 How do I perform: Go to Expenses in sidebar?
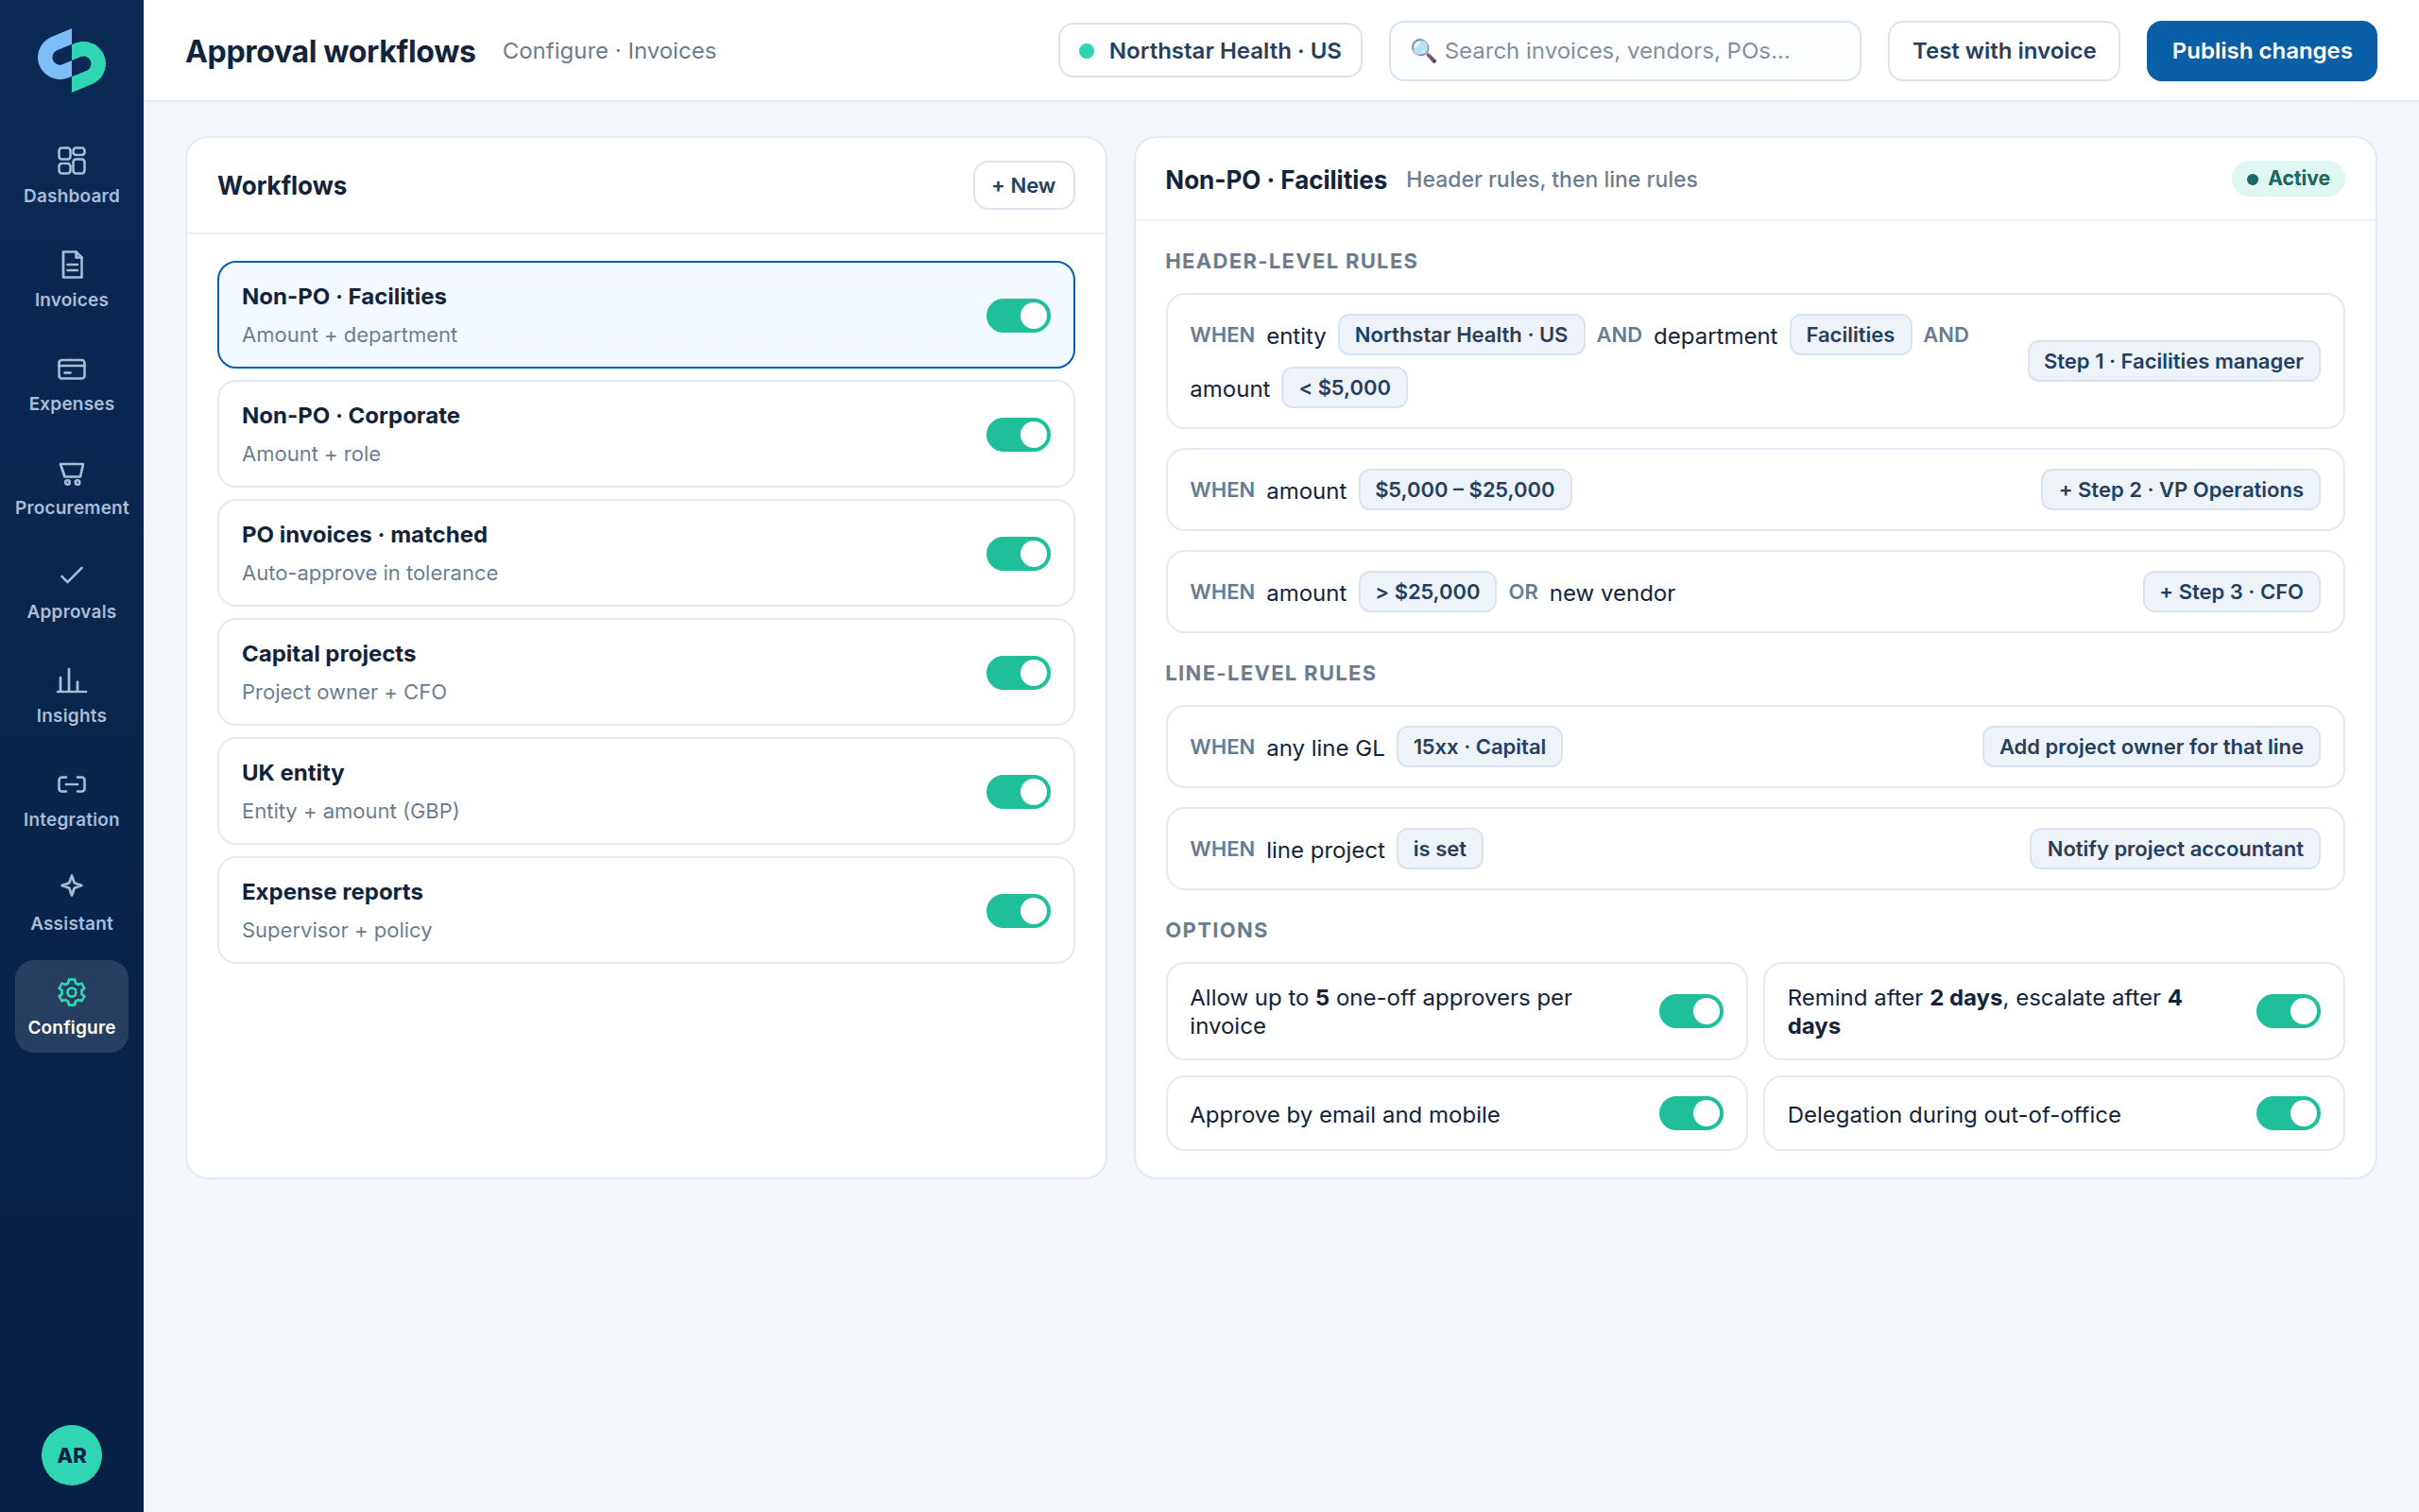[71, 383]
